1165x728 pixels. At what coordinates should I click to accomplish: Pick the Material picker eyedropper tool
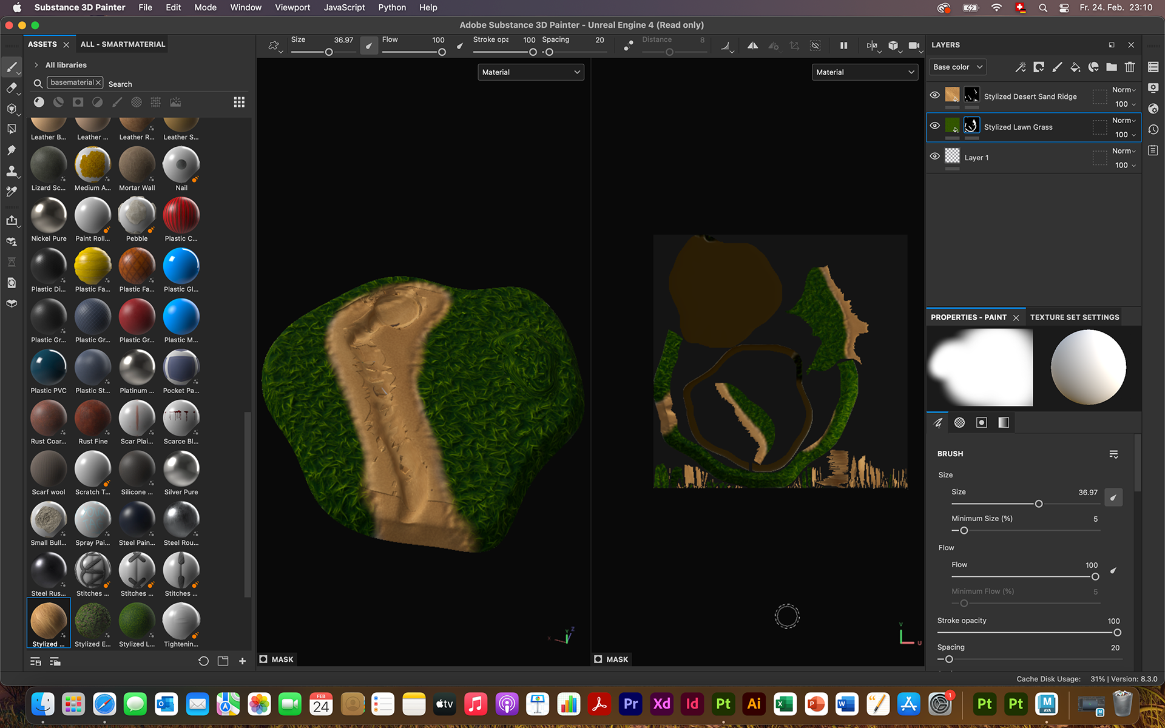tap(11, 192)
